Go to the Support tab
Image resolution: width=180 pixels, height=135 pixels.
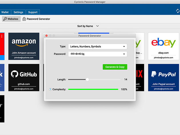coord(33,12)
